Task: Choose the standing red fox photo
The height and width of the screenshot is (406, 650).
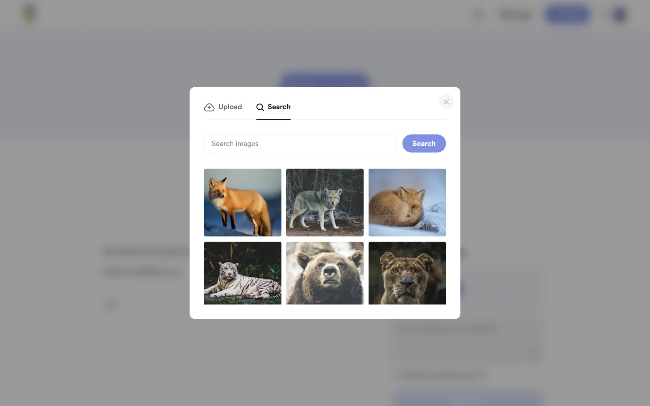Action: 242,202
